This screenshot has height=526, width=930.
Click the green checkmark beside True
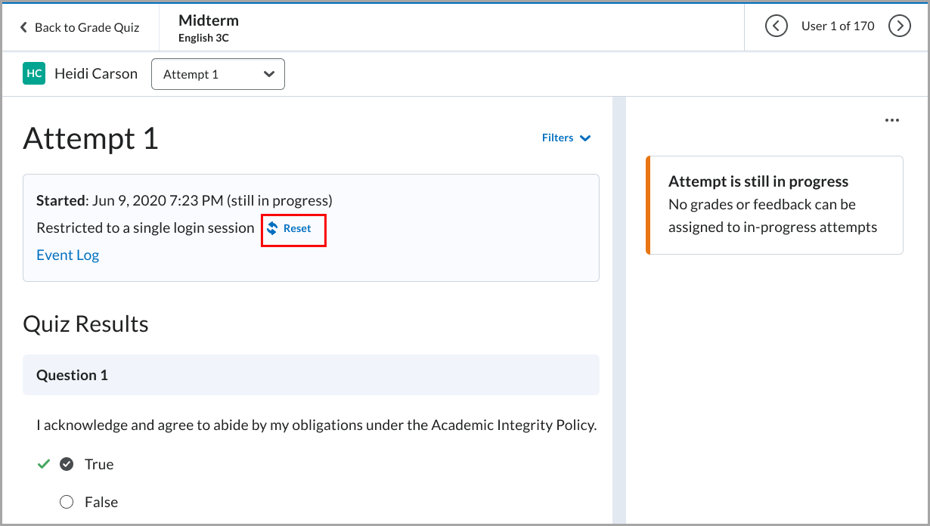point(43,463)
